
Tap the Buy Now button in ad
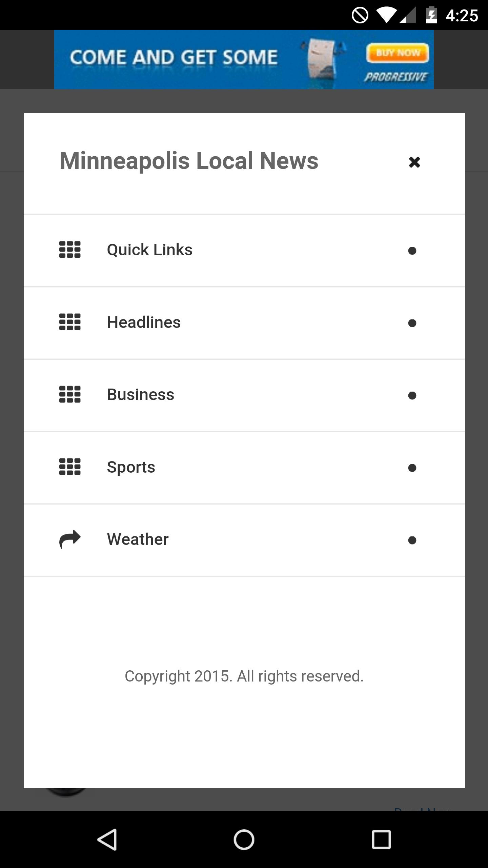click(397, 53)
